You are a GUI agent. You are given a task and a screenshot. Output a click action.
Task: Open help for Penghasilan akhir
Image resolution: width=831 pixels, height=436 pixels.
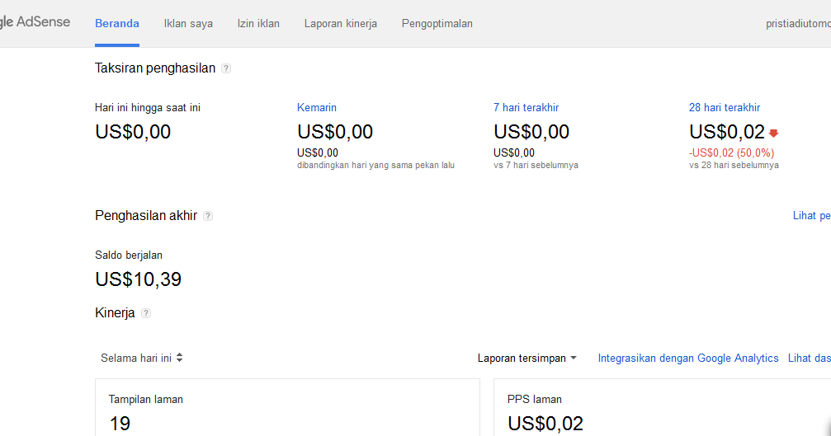point(208,216)
